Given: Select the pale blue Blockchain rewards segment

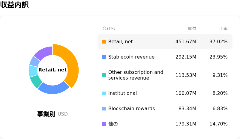Looking at the screenshot, I should pos(35,62).
